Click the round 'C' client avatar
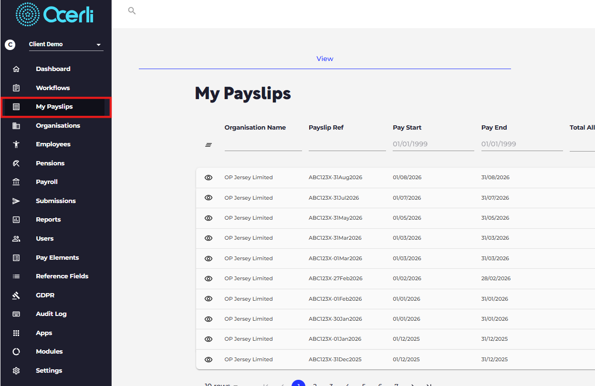The image size is (595, 386). point(10,44)
